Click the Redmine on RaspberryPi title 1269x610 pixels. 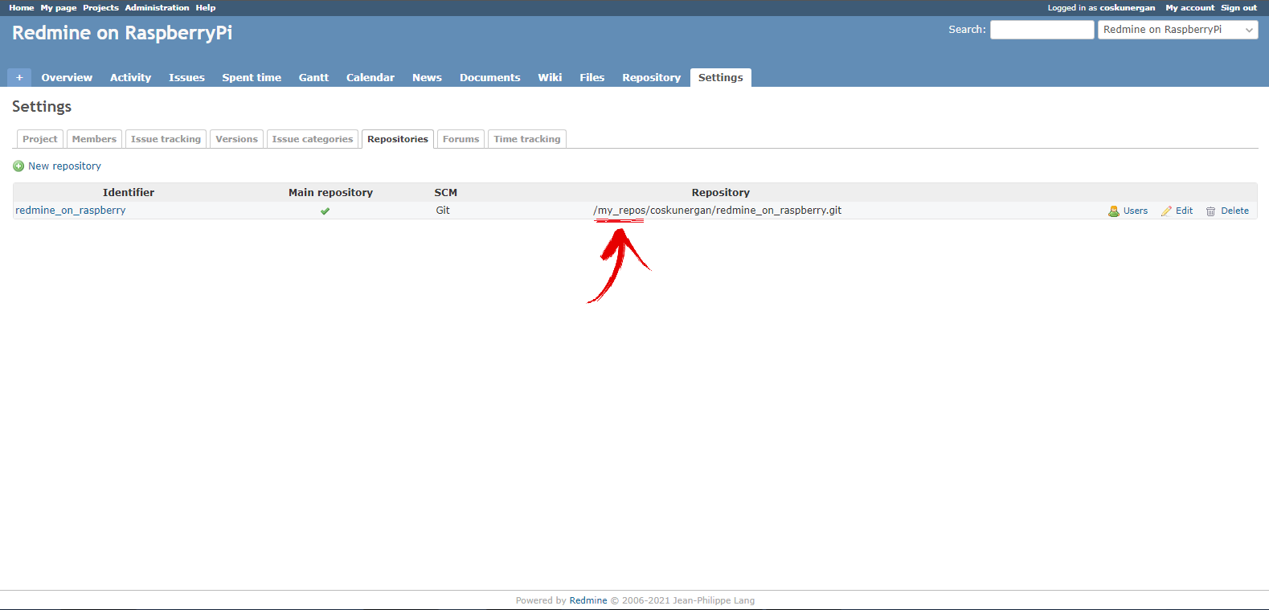pyautogui.click(x=122, y=33)
